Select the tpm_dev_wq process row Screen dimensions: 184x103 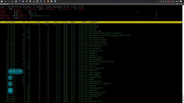click(91, 95)
